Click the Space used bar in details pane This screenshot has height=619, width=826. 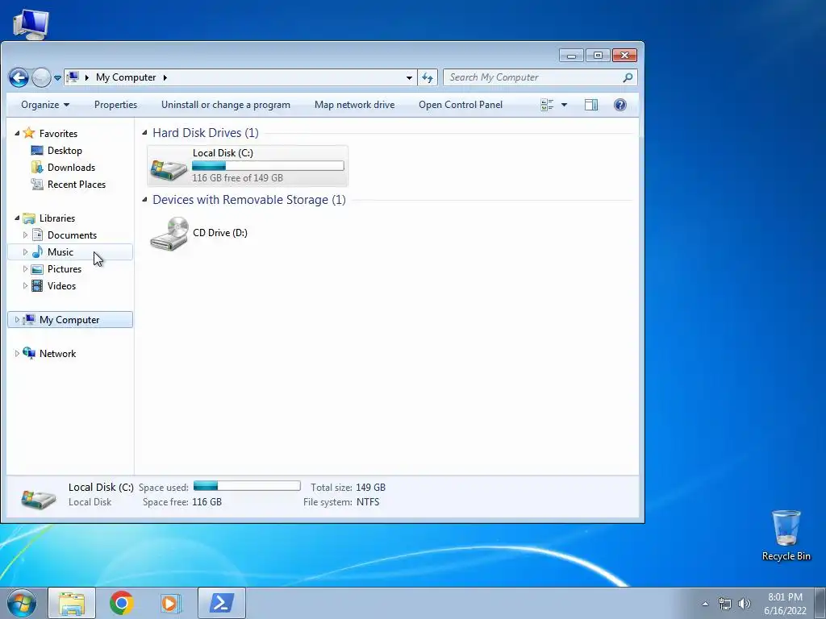point(247,486)
